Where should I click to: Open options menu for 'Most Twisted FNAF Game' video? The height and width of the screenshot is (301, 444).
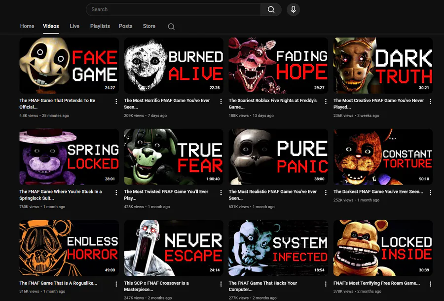pos(221,192)
